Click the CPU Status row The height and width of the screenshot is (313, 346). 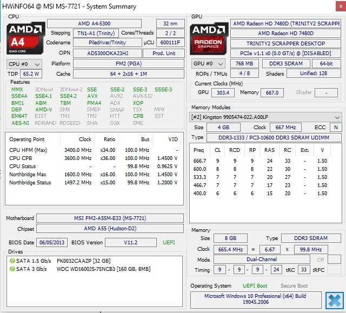[94, 167]
